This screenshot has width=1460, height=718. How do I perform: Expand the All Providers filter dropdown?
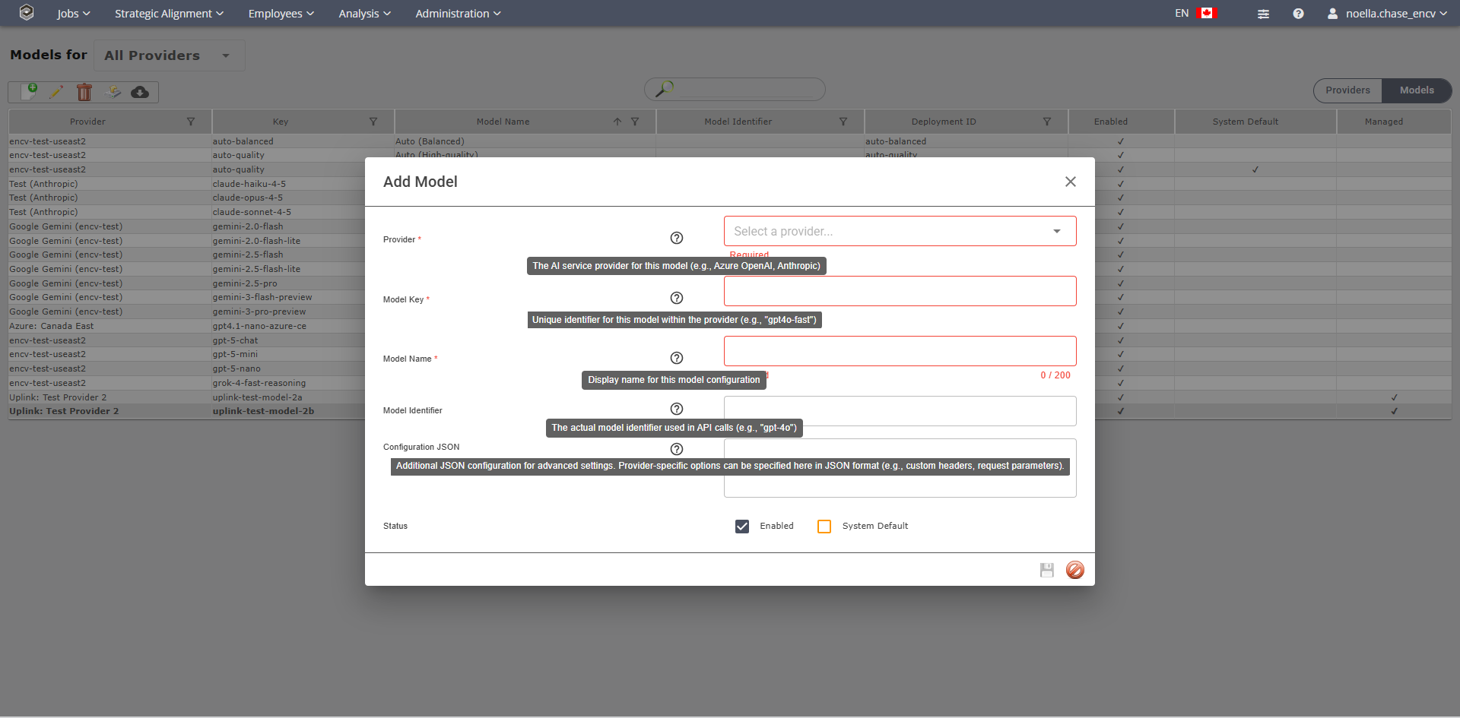[169, 55]
